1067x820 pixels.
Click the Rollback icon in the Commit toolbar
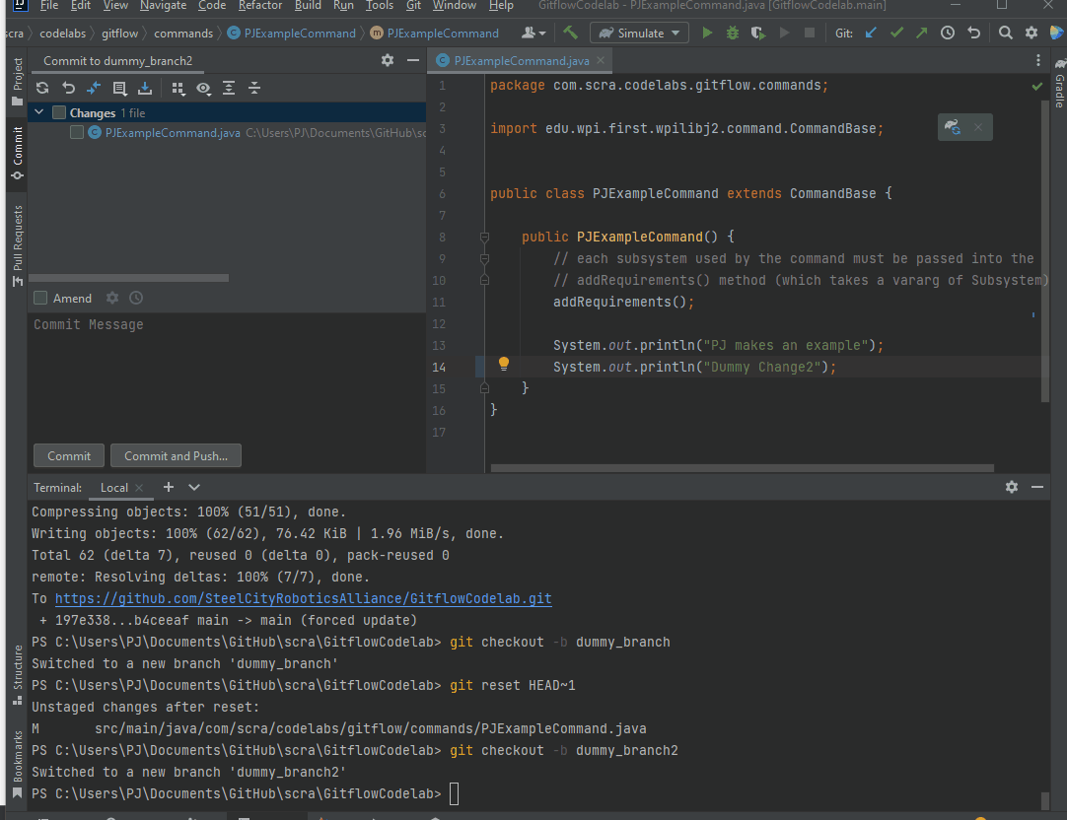[x=68, y=88]
